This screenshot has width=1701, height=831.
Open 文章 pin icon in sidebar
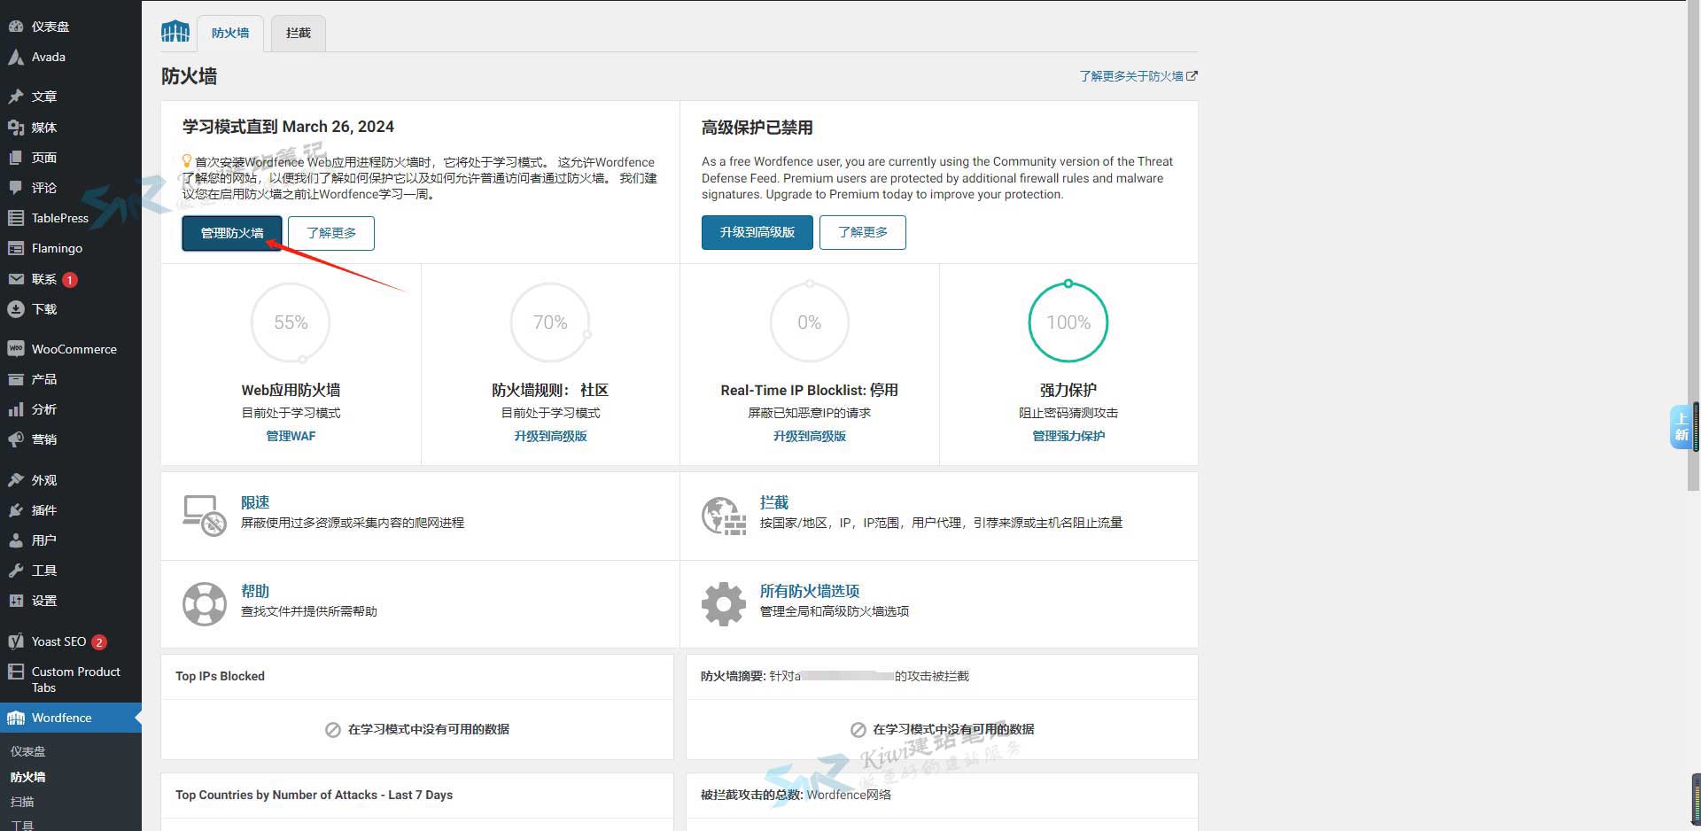point(16,97)
